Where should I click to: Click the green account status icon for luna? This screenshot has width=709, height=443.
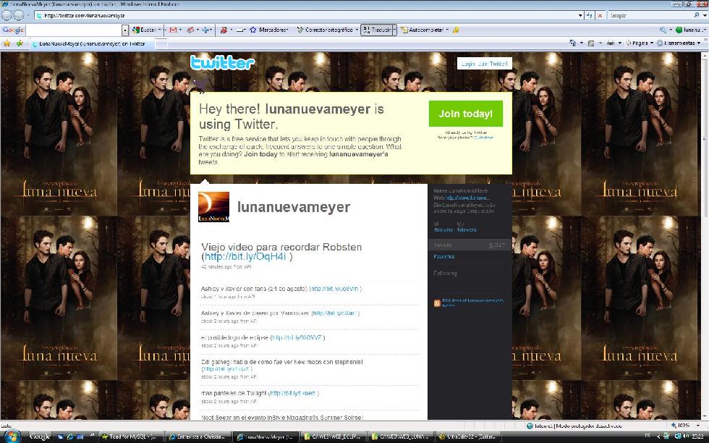[x=679, y=30]
